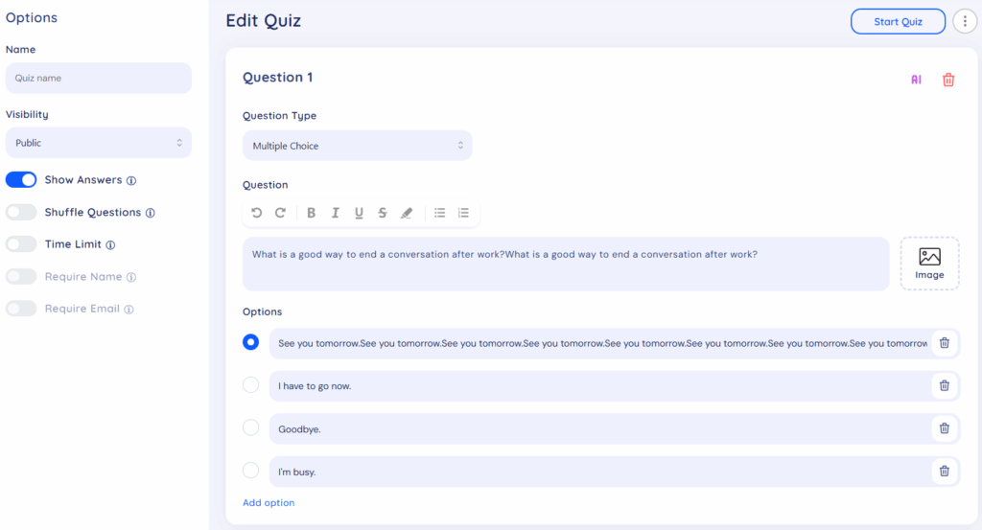Image resolution: width=982 pixels, height=530 pixels.
Task: Enable the Shuffle Questions toggle
Action: click(x=21, y=212)
